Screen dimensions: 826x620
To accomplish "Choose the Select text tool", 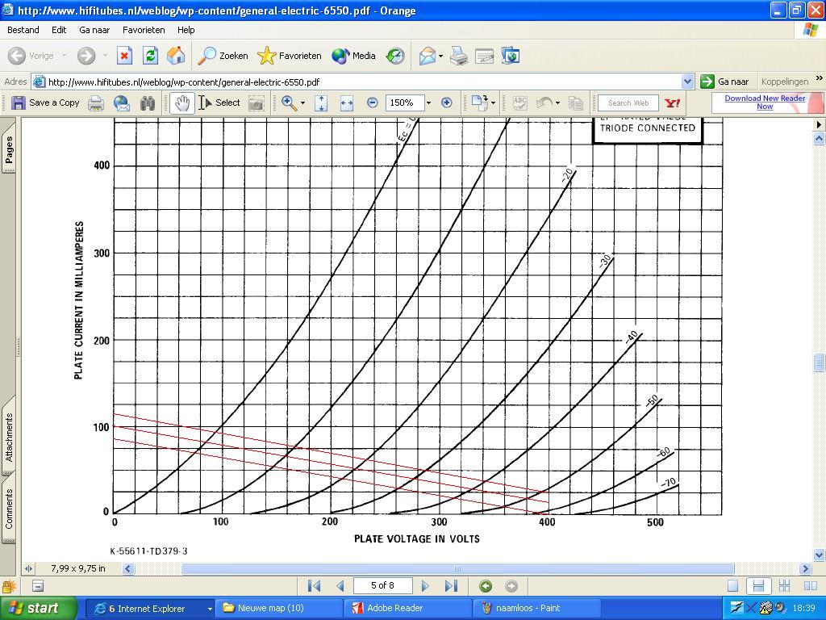I will click(219, 103).
